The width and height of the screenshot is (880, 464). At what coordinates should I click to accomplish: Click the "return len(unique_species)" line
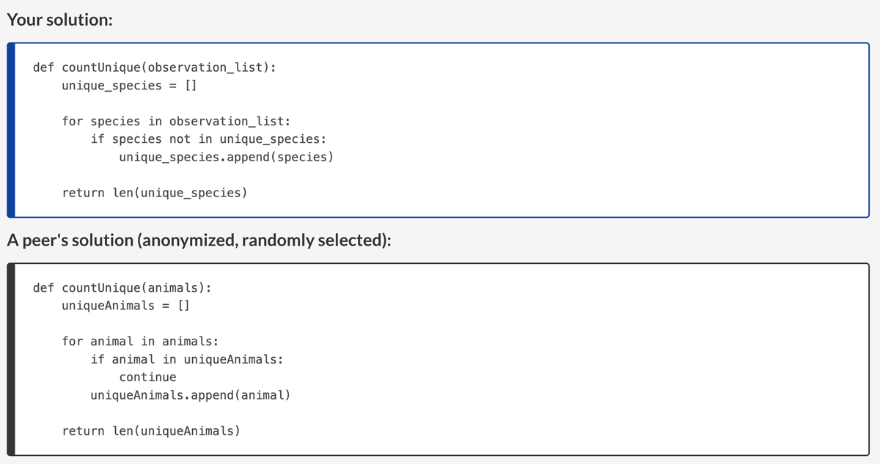(x=155, y=193)
